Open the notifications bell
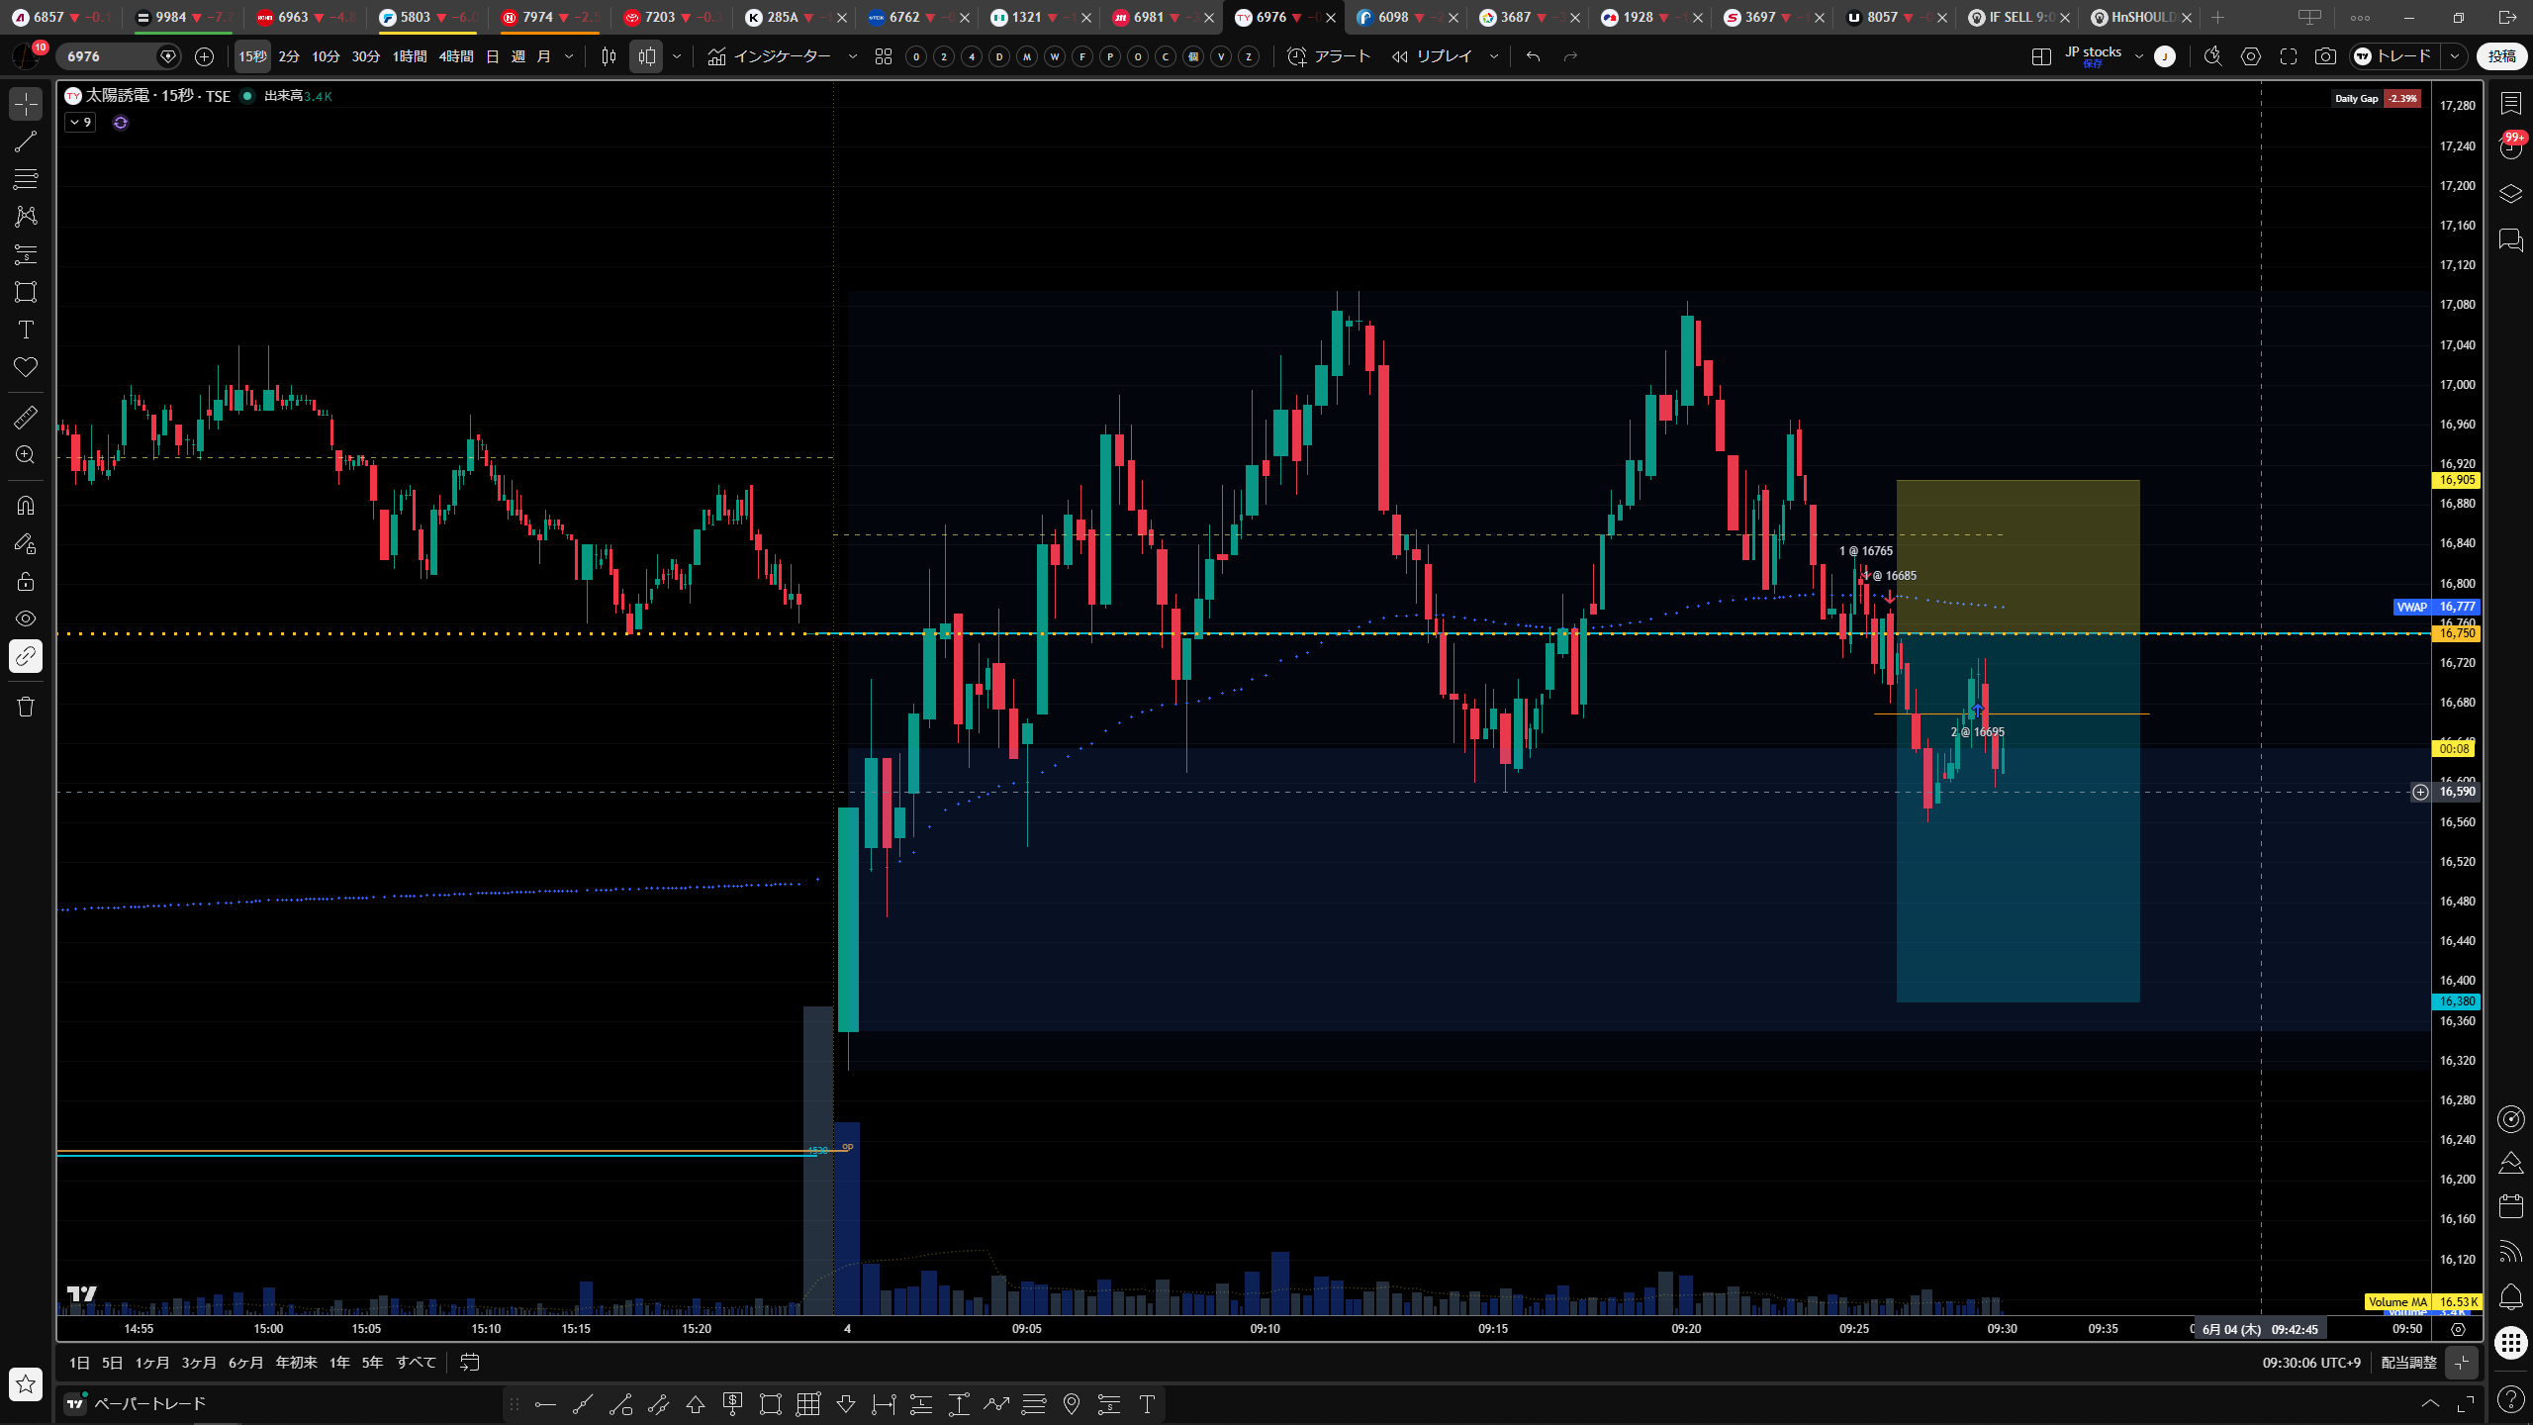Image resolution: width=2533 pixels, height=1425 pixels. pos(2511,1296)
